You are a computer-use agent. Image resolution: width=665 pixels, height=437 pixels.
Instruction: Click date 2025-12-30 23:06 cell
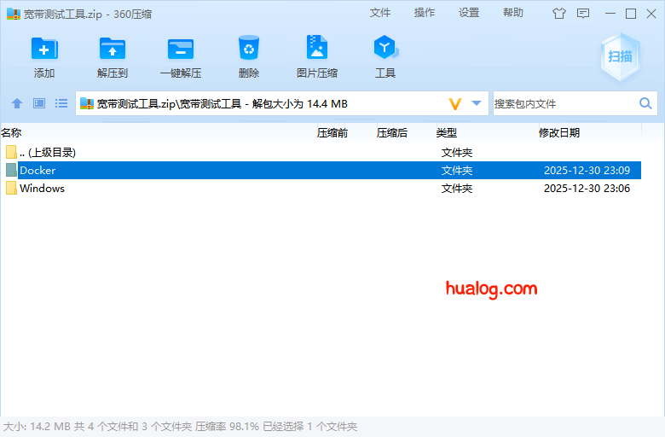(587, 188)
